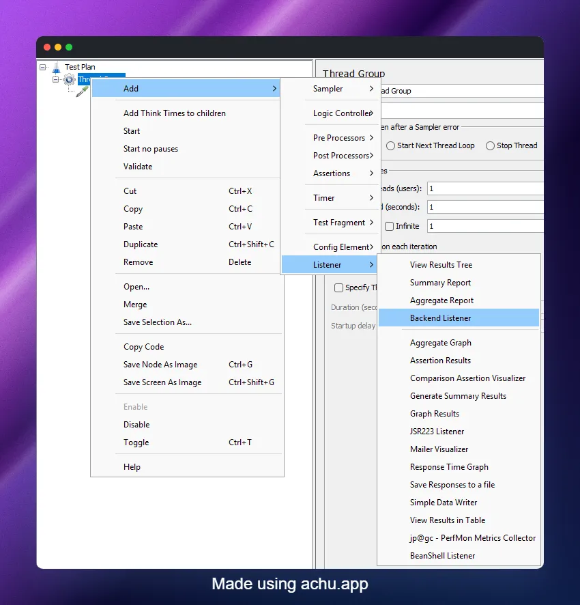Viewport: 580px width, 605px height.
Task: Expand the Sampler submenu
Action: (x=331, y=89)
